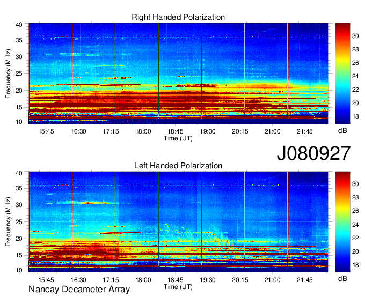Click 15:45 tick on top time axis
The height and width of the screenshot is (296, 365).
[46, 131]
